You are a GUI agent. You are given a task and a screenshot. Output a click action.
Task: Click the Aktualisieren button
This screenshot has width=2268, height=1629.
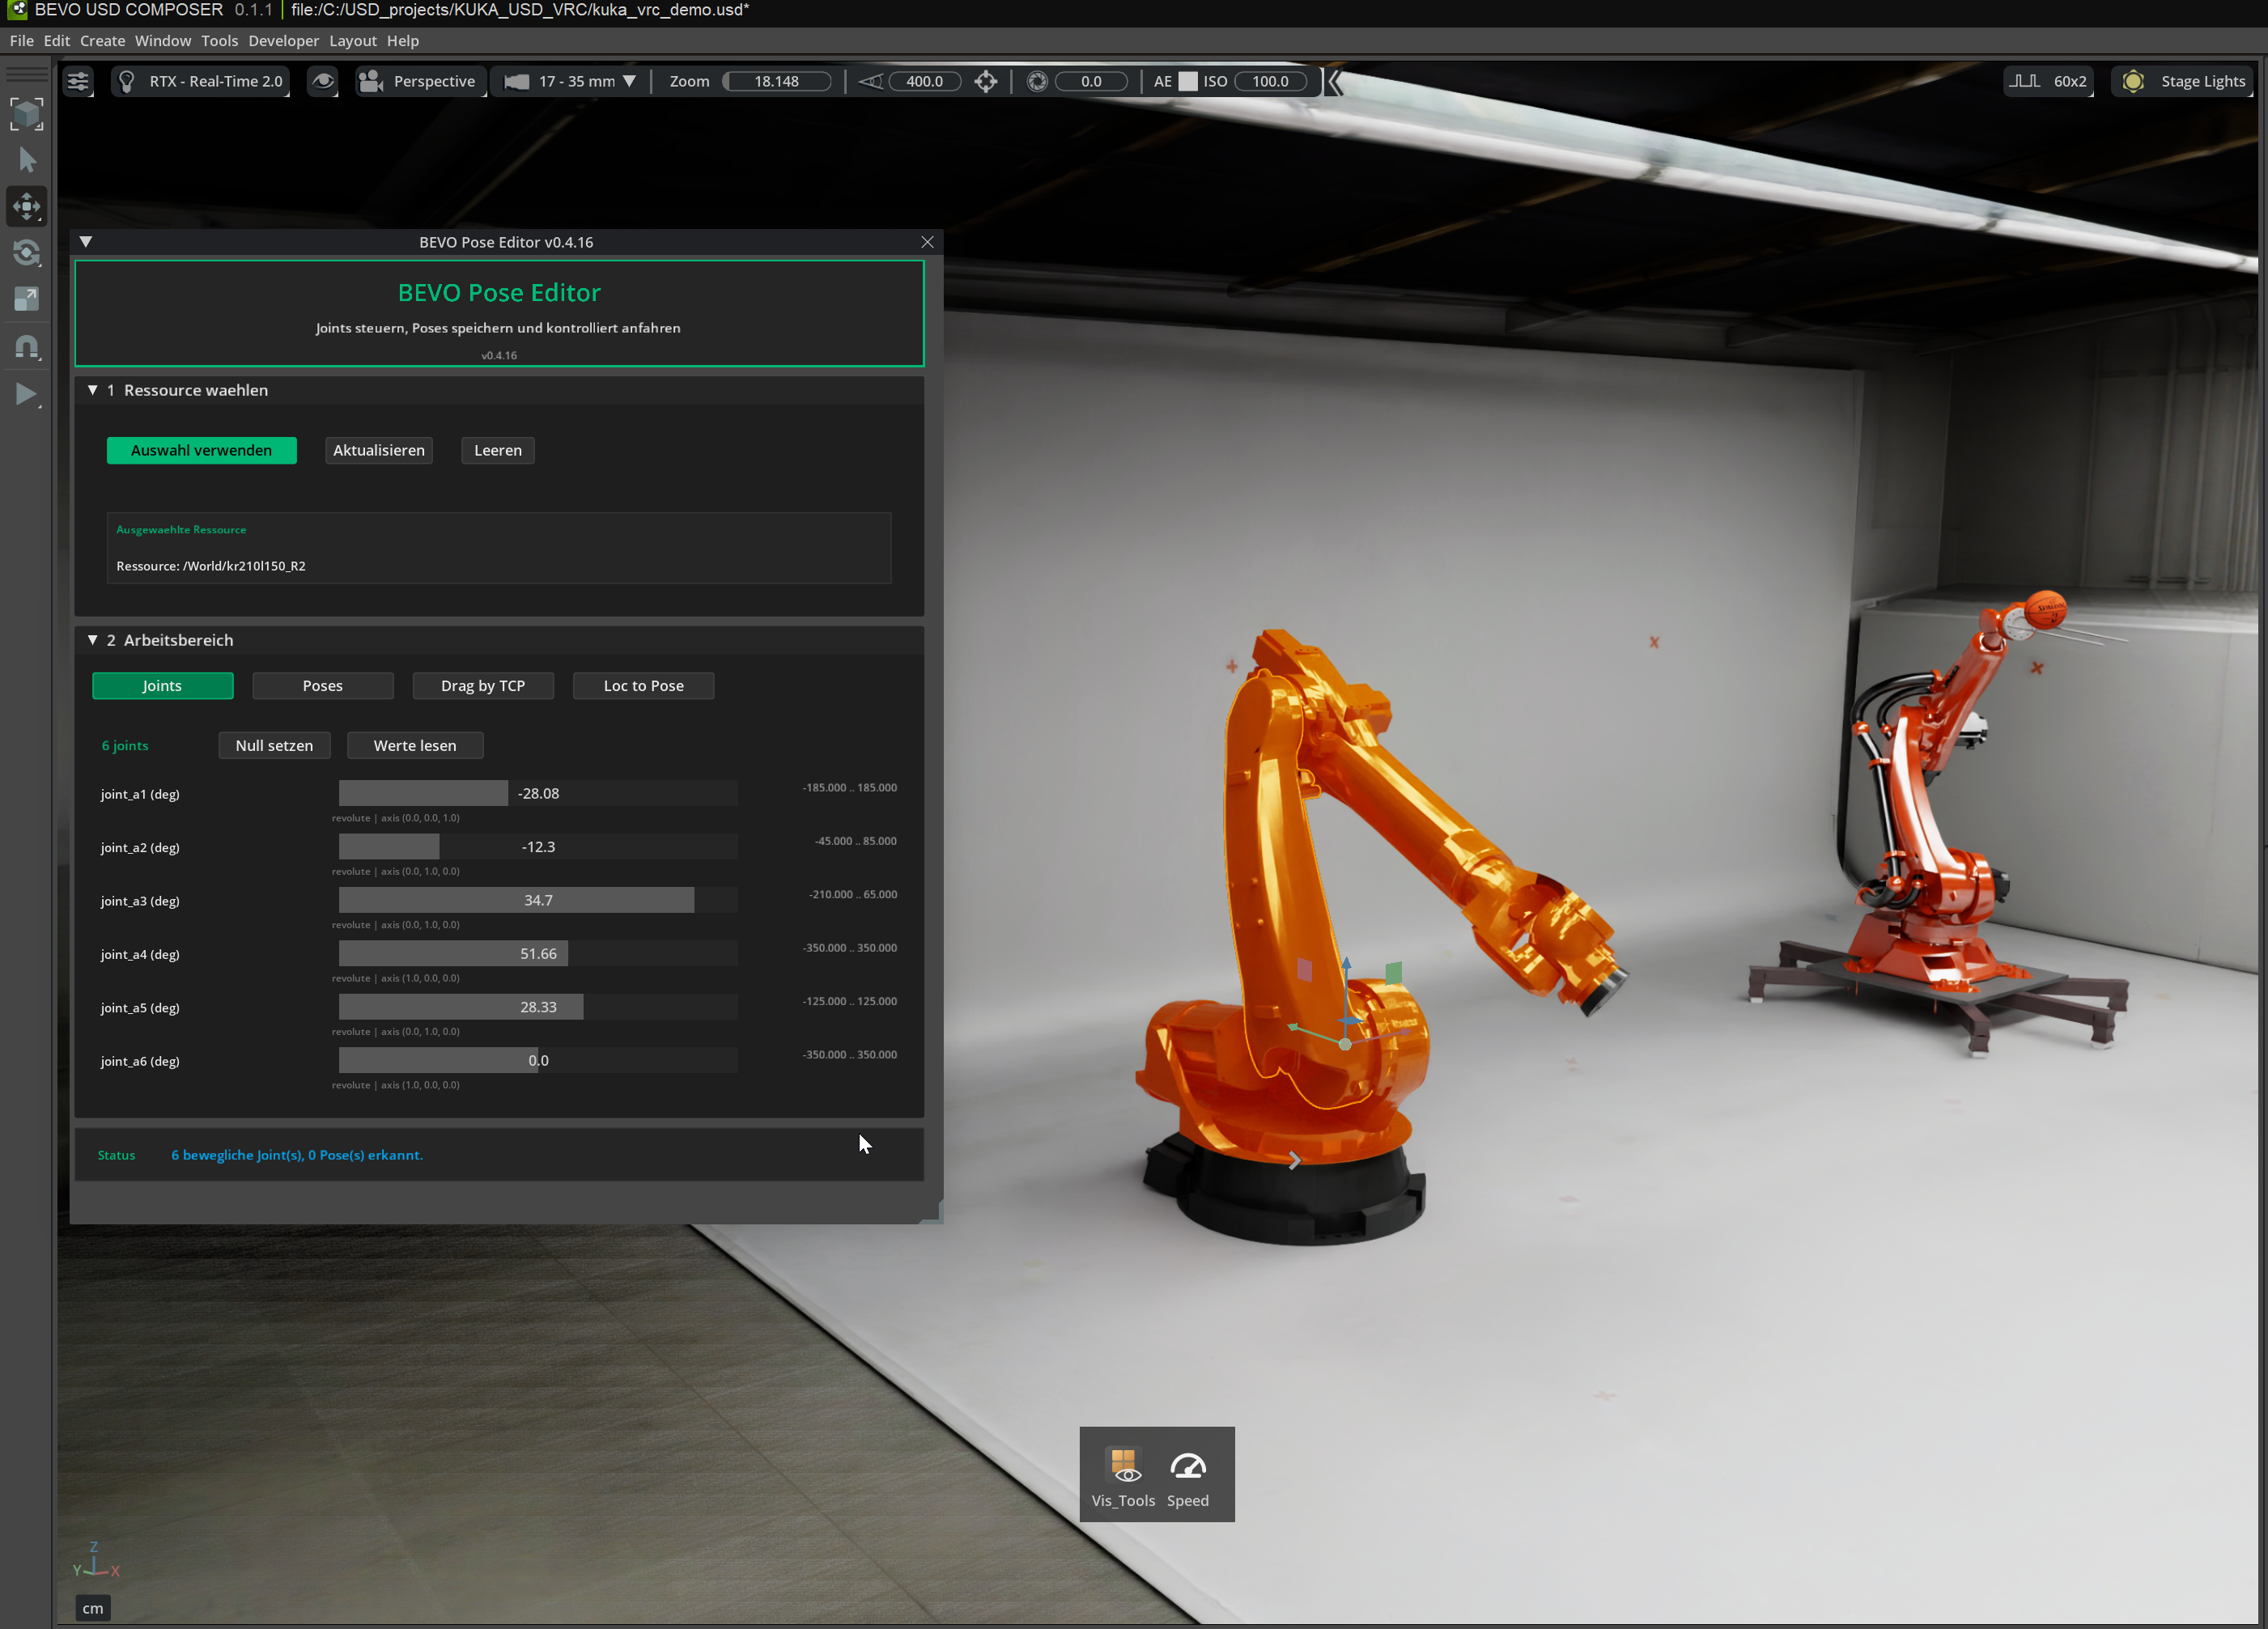click(x=379, y=450)
